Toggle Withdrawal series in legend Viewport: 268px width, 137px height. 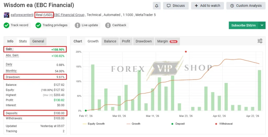[224, 124]
